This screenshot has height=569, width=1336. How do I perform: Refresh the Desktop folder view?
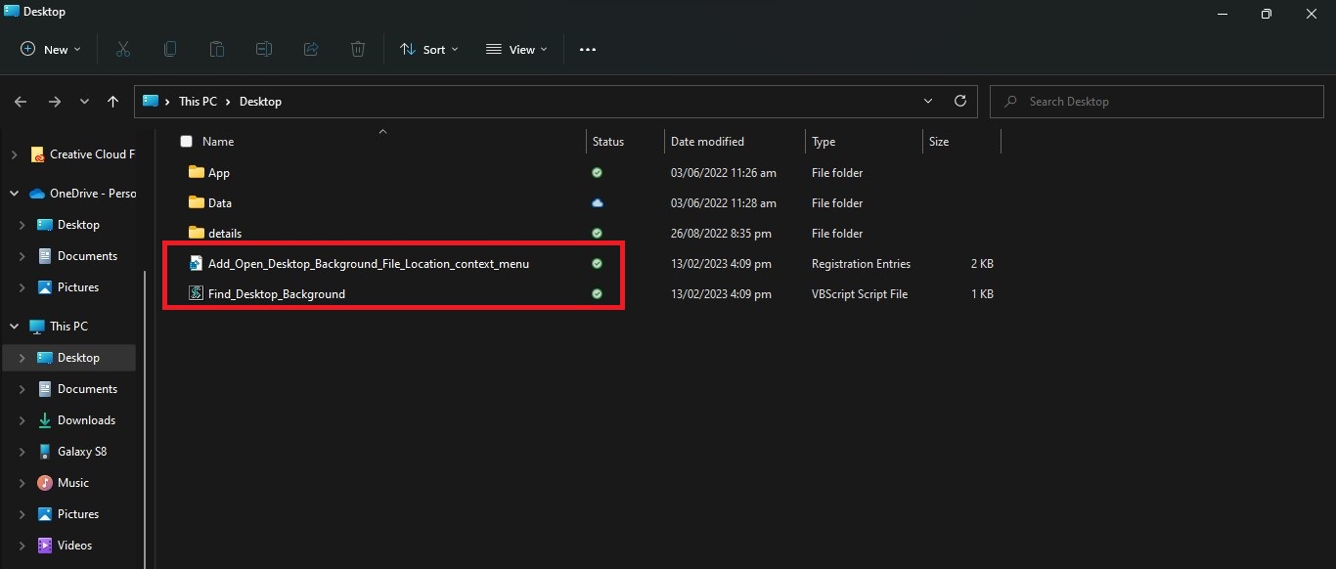click(960, 101)
